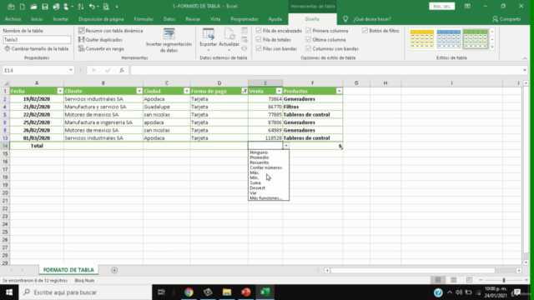Click the lightbulb ¿Qué desea hacer? icon
This screenshot has height=300, width=534.
click(x=345, y=19)
